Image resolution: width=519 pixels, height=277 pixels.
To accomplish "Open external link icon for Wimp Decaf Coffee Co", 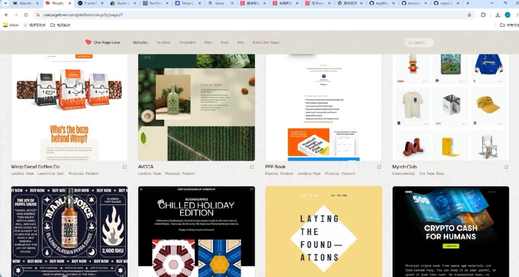I will [125, 167].
